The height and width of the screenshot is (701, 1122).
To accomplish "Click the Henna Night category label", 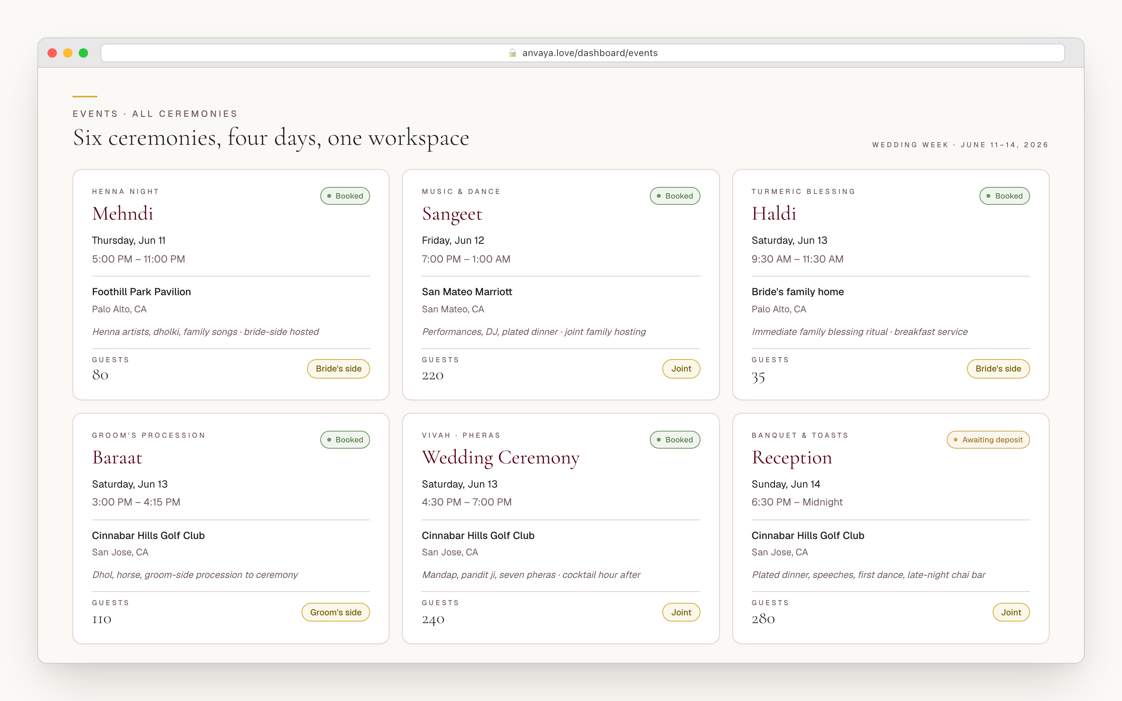I will point(126,192).
